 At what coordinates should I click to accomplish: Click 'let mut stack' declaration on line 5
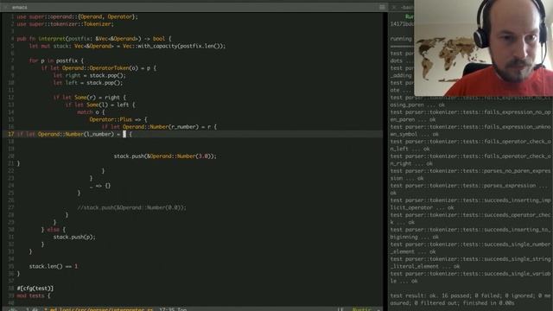pyautogui.click(x=127, y=46)
